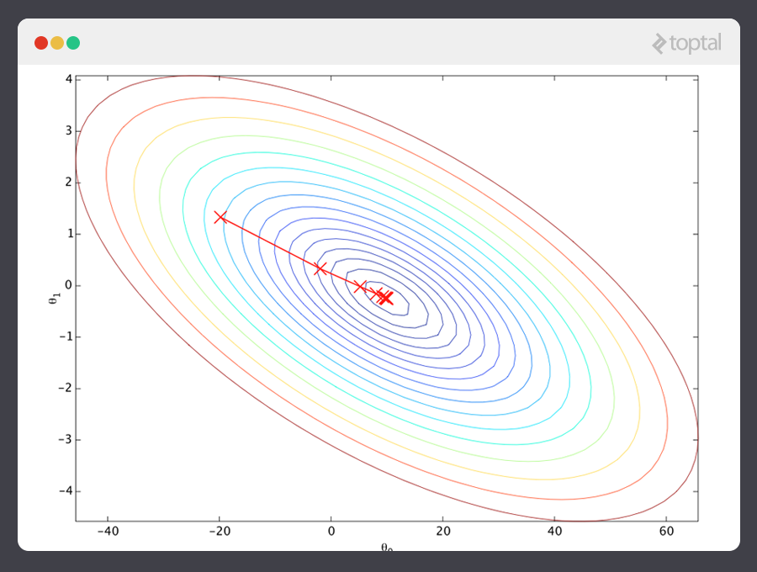Click the red close dot in title bar
Viewport: 757px width, 572px height.
[x=41, y=43]
